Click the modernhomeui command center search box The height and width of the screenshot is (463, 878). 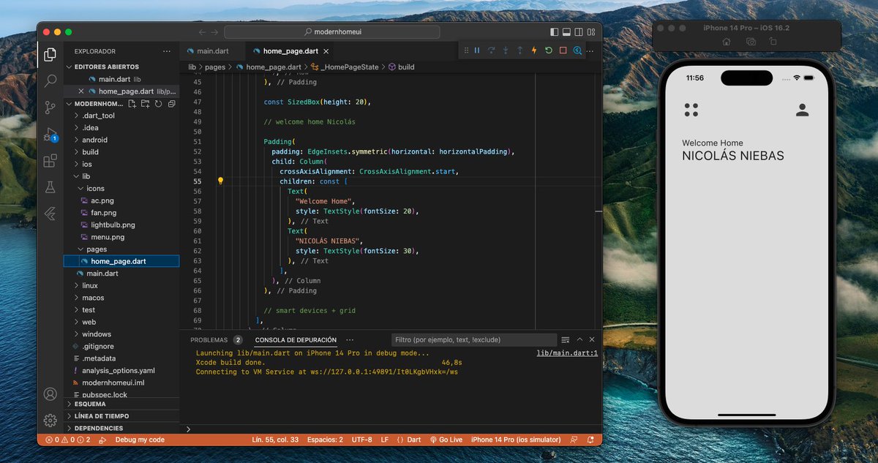331,32
